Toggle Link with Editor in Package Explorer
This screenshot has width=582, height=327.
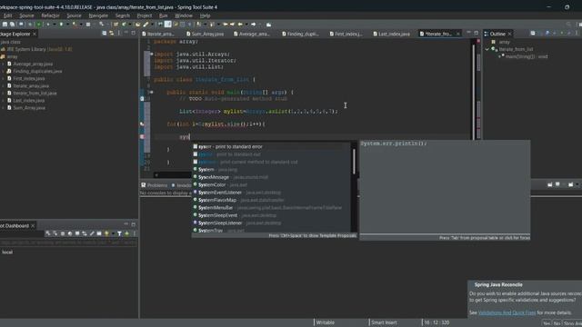point(111,34)
